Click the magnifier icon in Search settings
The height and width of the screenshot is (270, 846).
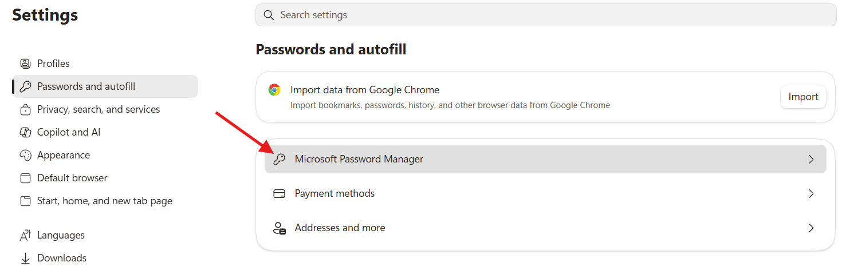pos(269,15)
